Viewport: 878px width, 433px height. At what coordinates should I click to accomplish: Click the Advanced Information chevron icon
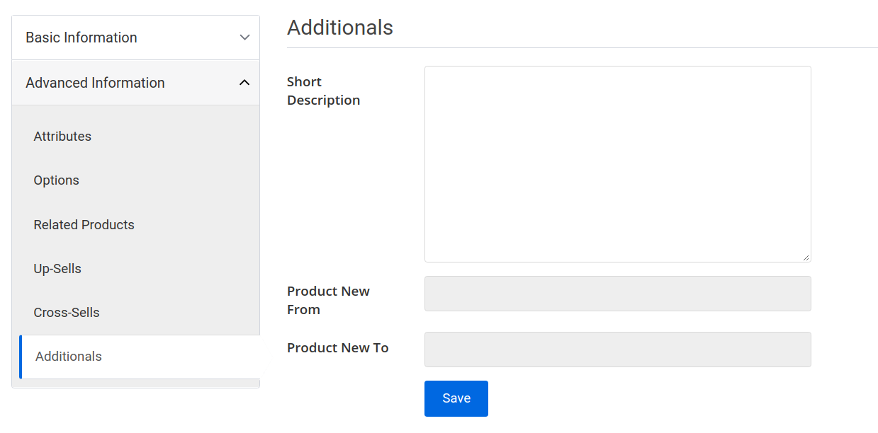(244, 82)
